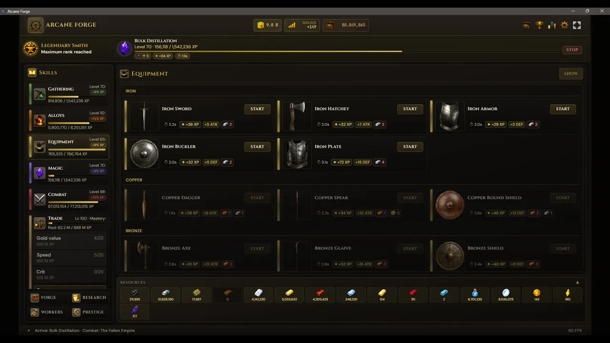The height and width of the screenshot is (343, 610).
Task: Click the Iron Buckler shield image
Action: (x=144, y=153)
